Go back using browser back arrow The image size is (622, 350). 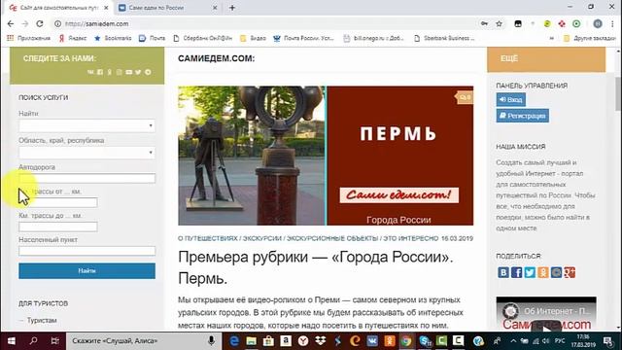11,23
